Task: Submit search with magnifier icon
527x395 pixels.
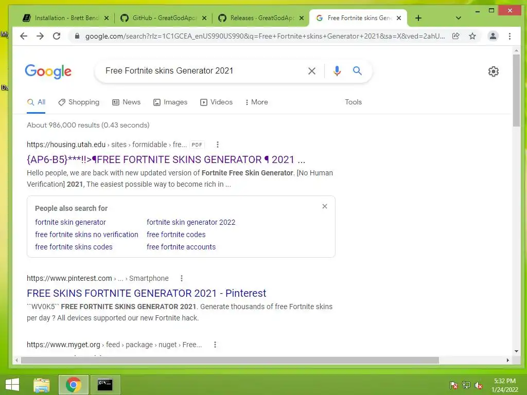Action: [357, 70]
